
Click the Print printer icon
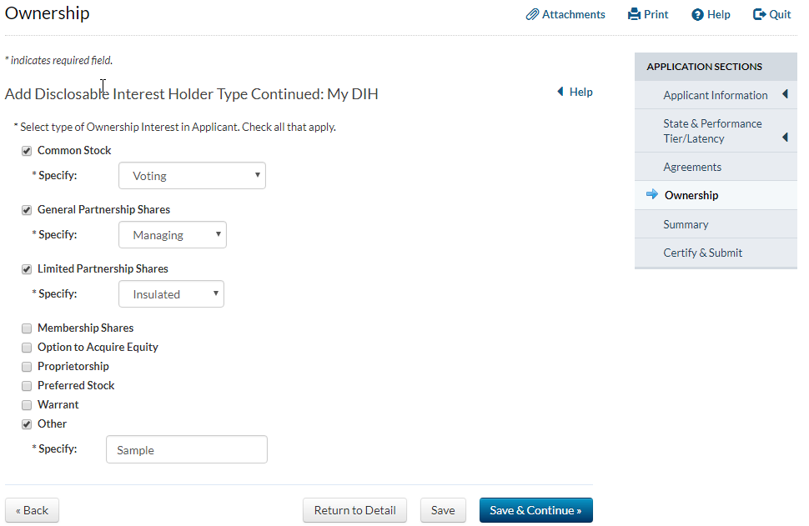634,14
